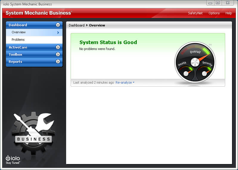Click the iolo Stay Tuned logo
238x170 pixels.
[x=13, y=159]
